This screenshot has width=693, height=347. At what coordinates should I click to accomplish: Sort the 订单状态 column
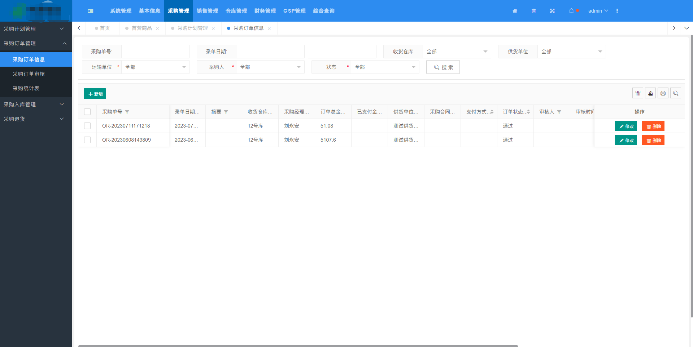[528, 112]
